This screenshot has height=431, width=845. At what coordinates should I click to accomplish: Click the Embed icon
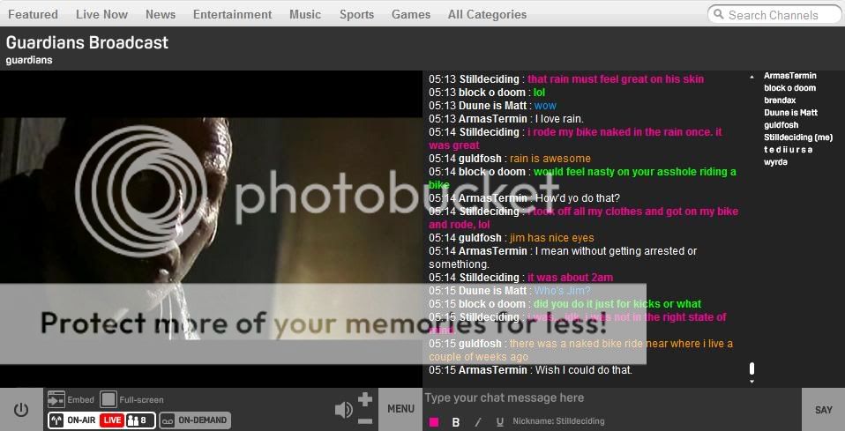[x=56, y=399]
